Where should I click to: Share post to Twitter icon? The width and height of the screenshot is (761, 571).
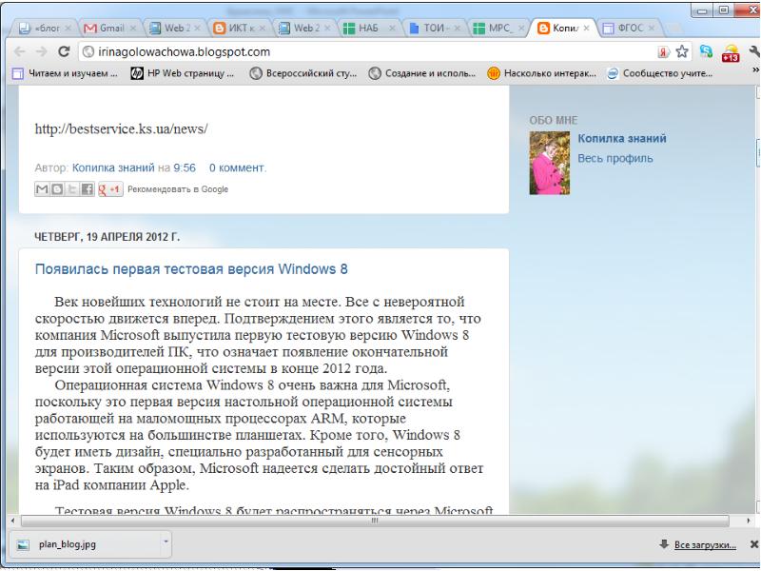[x=72, y=188]
